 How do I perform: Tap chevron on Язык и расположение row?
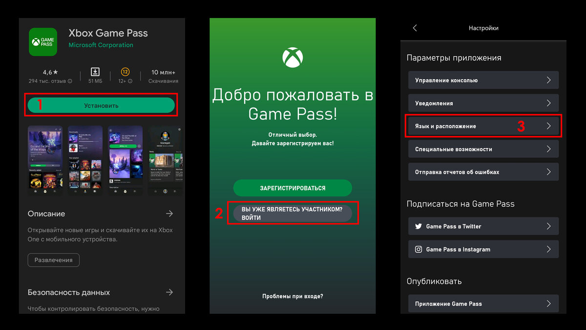point(548,126)
